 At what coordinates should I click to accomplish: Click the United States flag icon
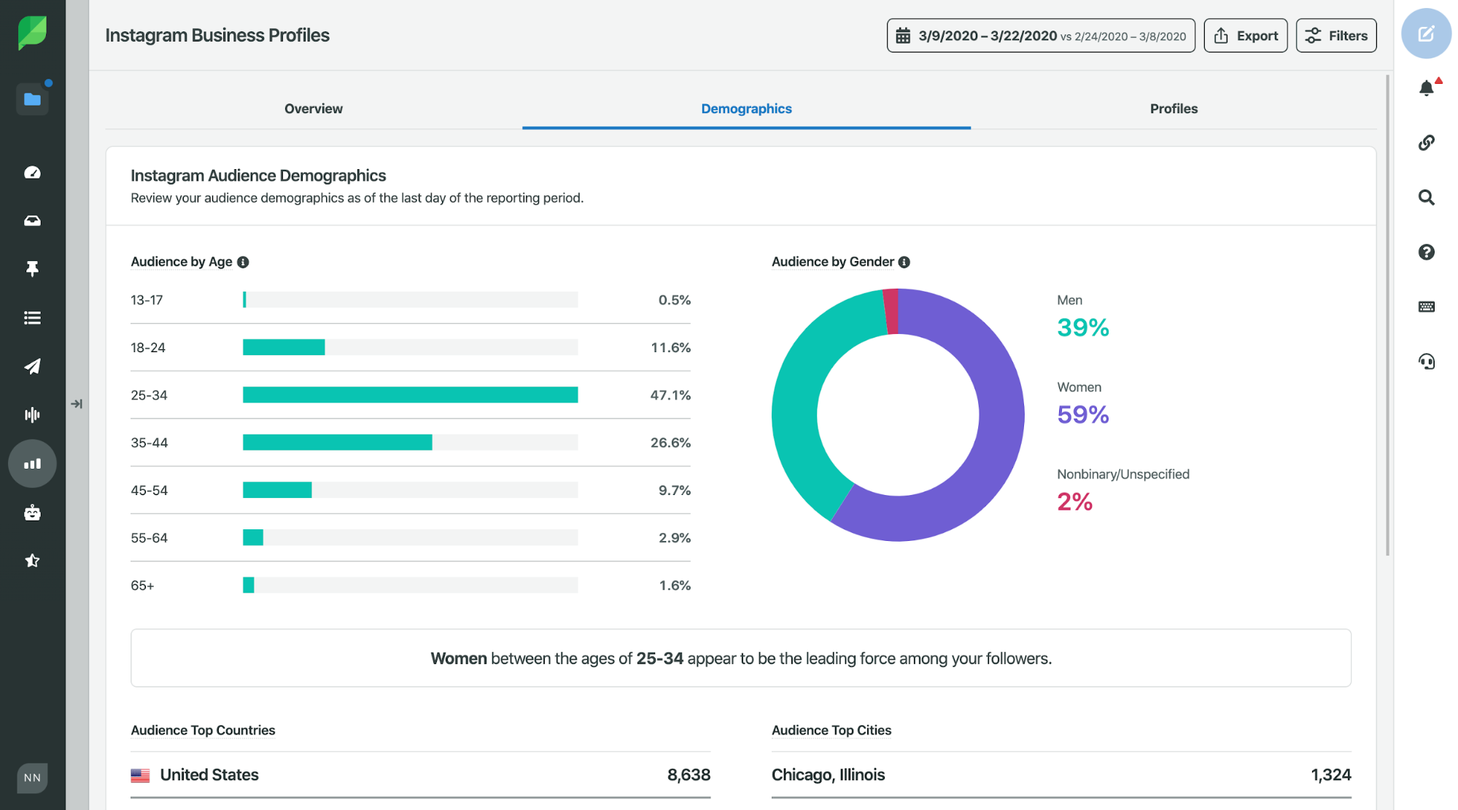(140, 775)
